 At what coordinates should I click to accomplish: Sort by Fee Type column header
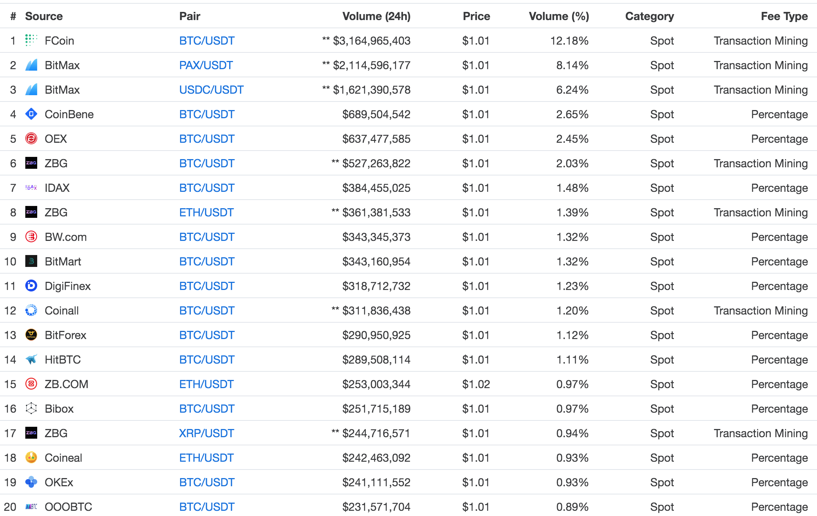point(784,16)
